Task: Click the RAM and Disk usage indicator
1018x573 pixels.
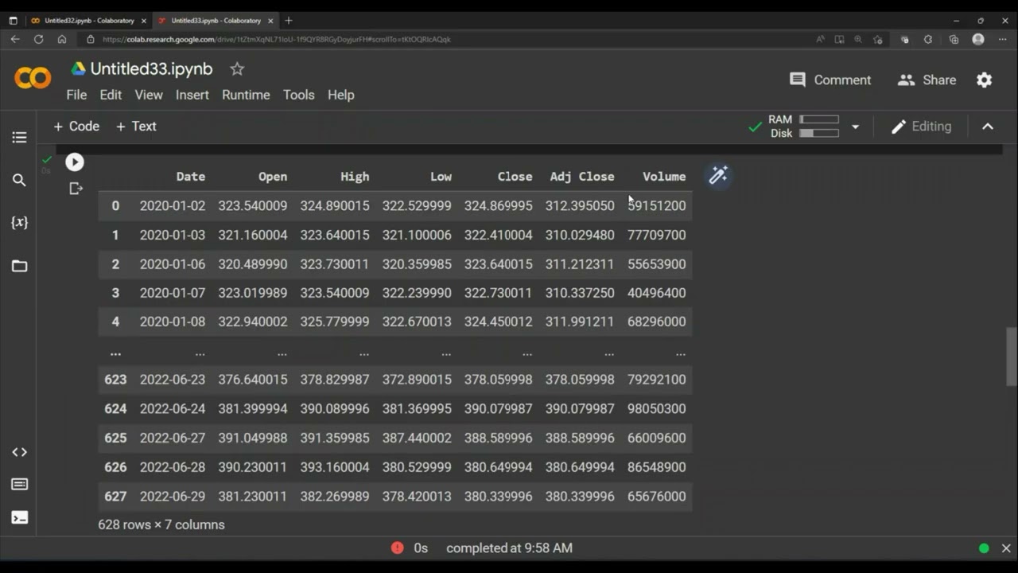Action: click(804, 127)
